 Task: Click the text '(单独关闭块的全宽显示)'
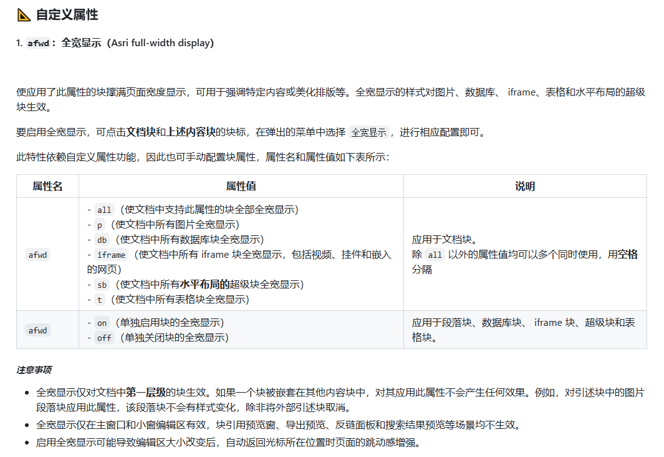pyautogui.click(x=175, y=338)
